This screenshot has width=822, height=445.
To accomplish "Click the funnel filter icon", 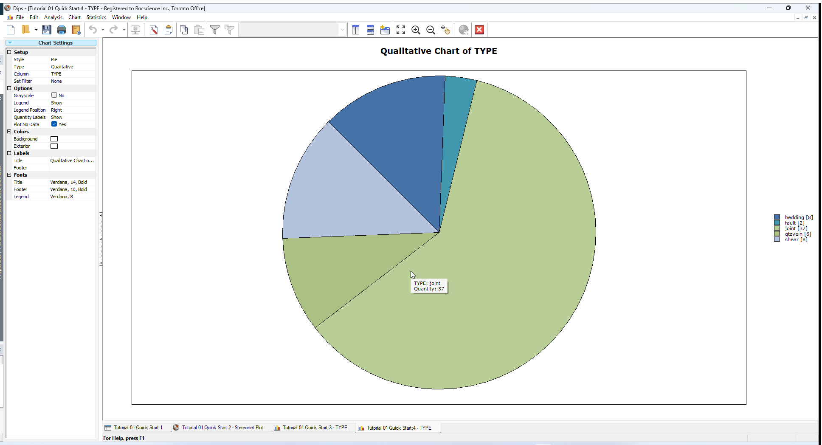I will pos(215,30).
